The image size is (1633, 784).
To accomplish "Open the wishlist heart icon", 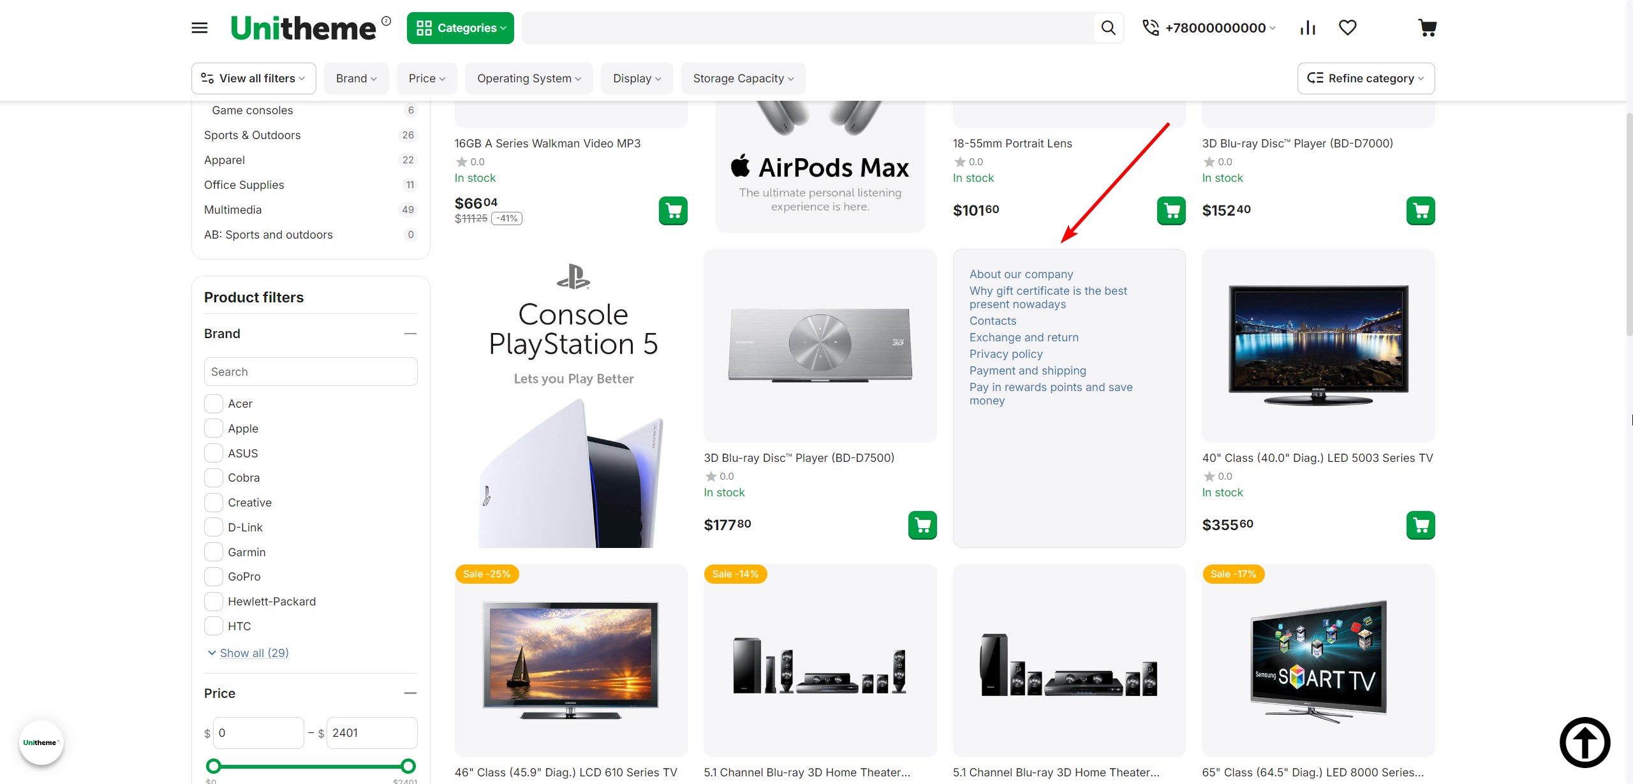I will click(1347, 28).
